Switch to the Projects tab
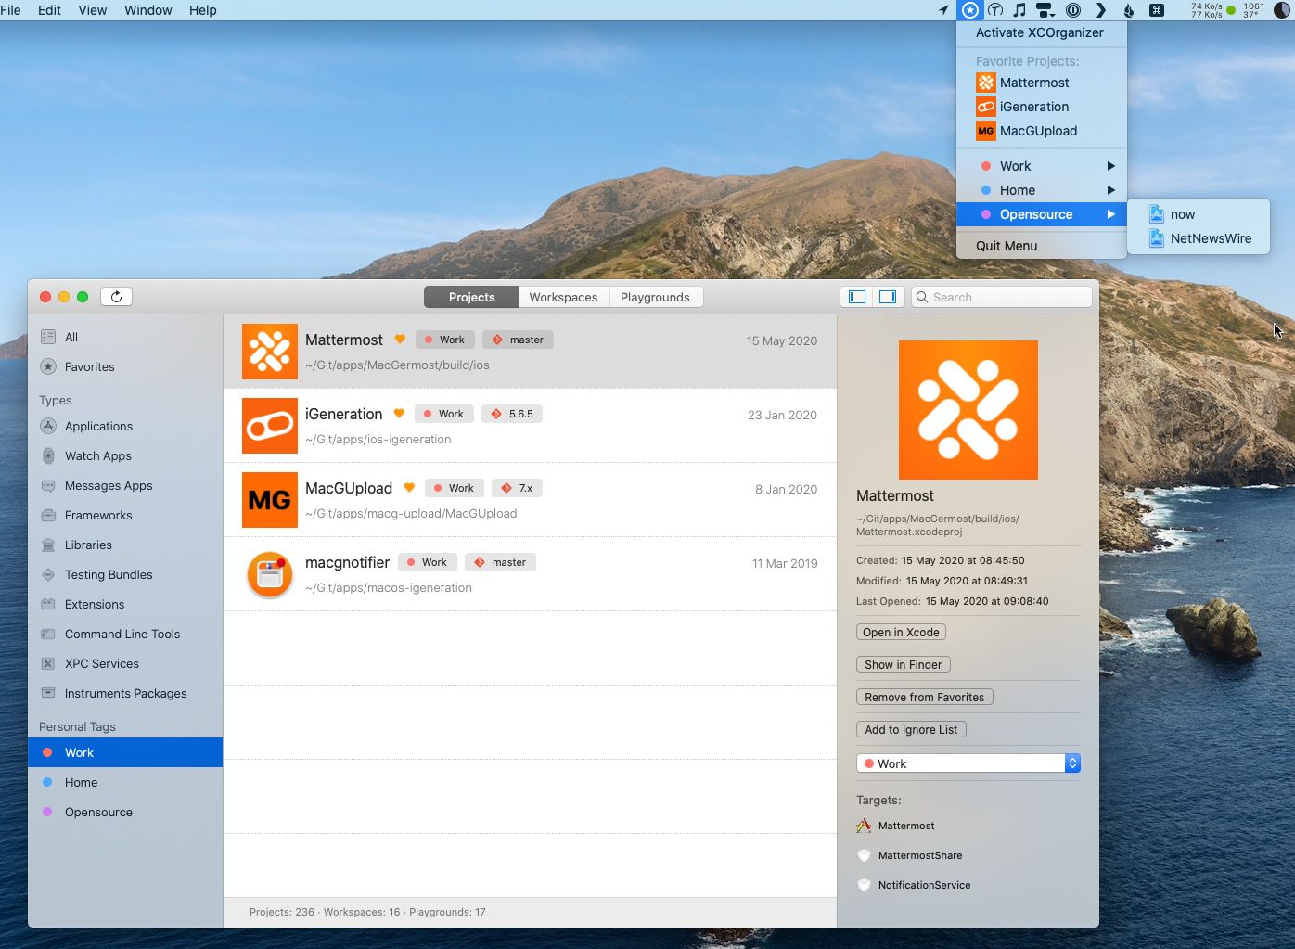Screen dimensions: 1295x949 coord(471,297)
